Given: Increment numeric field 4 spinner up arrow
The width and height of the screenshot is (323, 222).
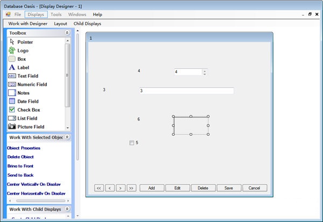Looking at the screenshot, I should 205,71.
